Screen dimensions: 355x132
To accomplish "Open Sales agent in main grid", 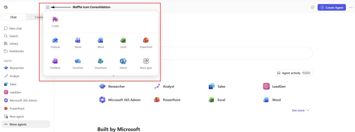I will tap(217, 86).
